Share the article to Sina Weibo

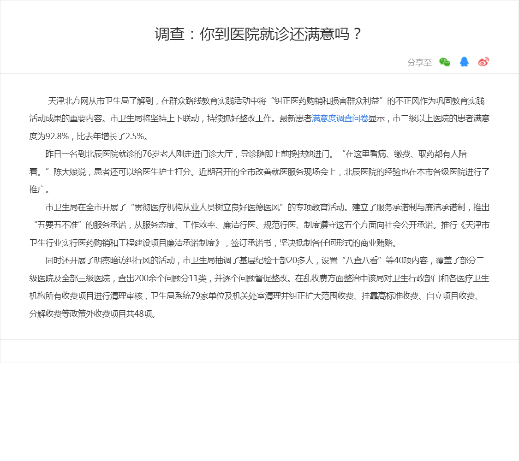click(483, 62)
